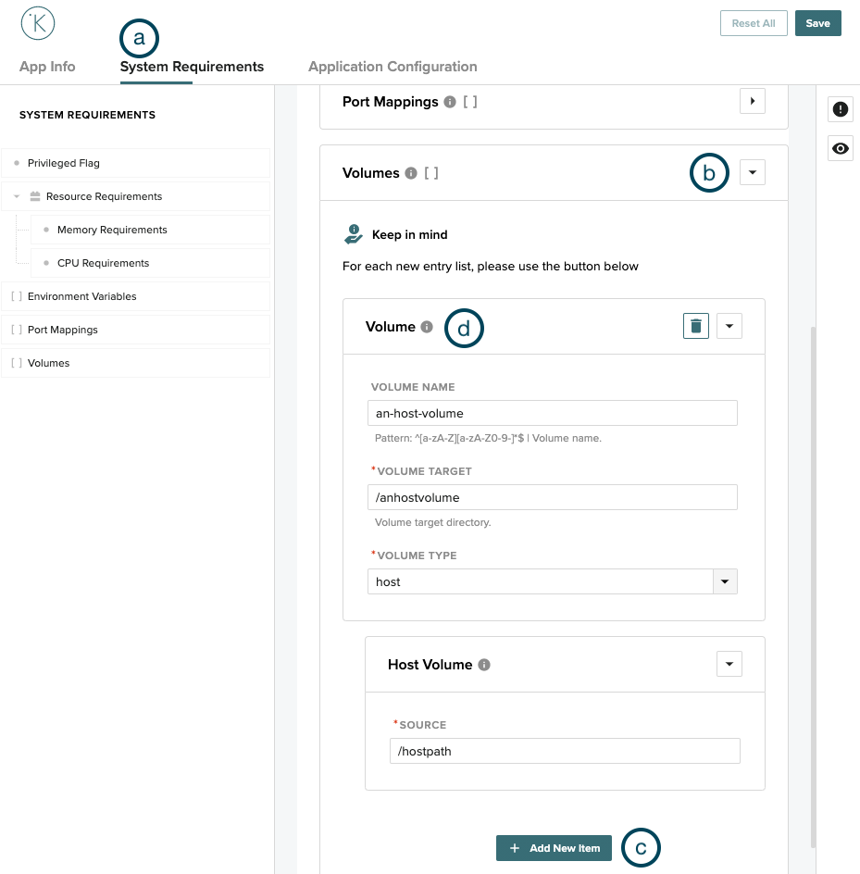Expand the Port Mappings section
860x874 pixels.
(752, 101)
